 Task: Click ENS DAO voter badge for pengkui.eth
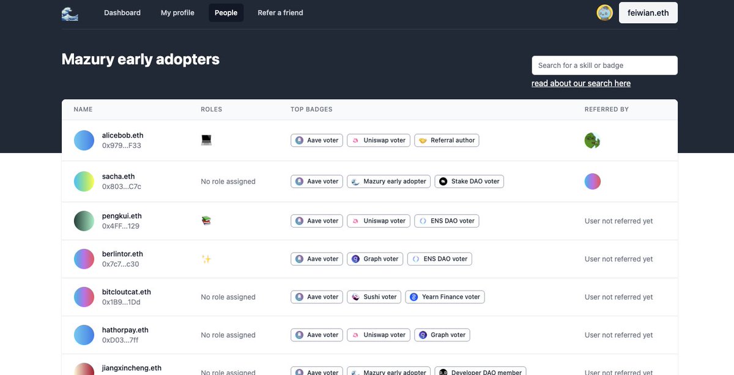point(447,221)
